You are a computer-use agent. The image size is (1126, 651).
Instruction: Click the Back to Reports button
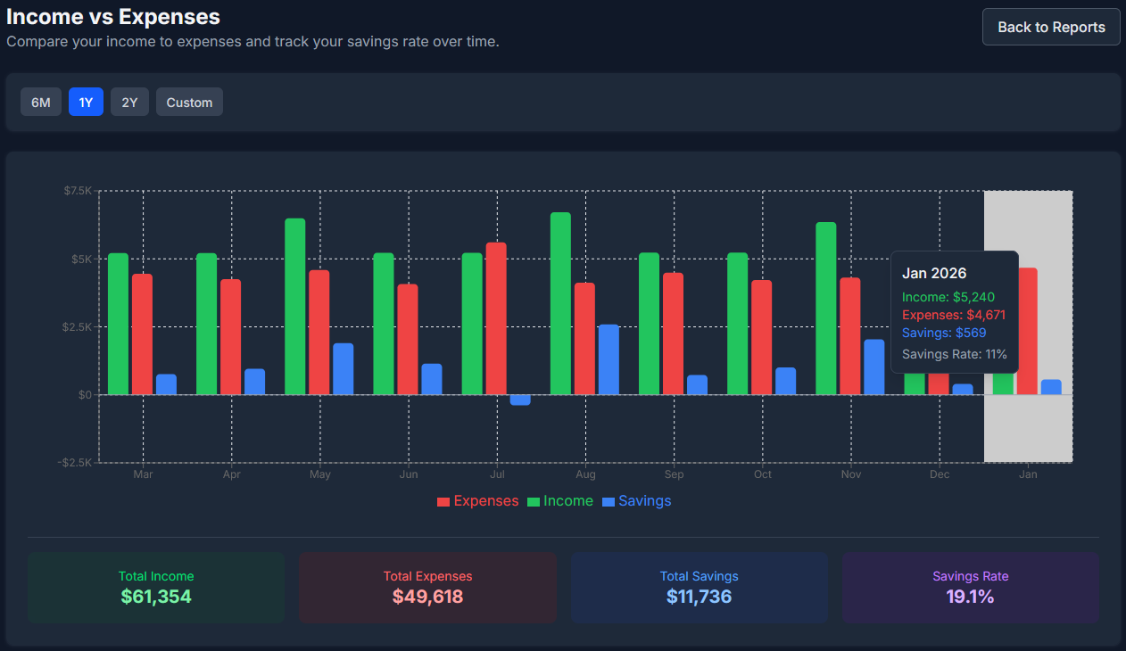[x=1051, y=27]
